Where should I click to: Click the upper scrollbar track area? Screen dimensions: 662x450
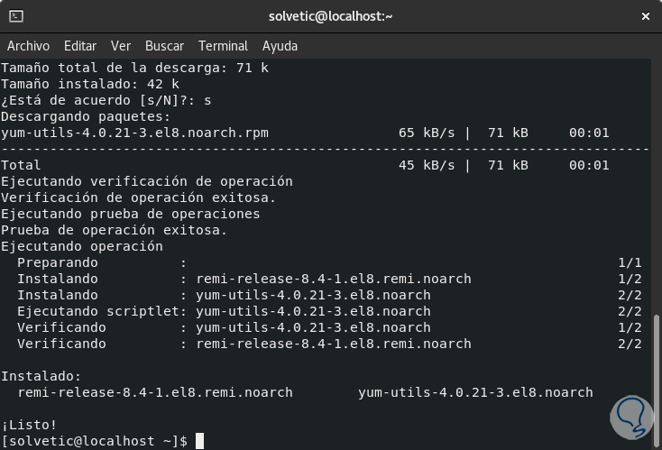pyautogui.click(x=656, y=180)
